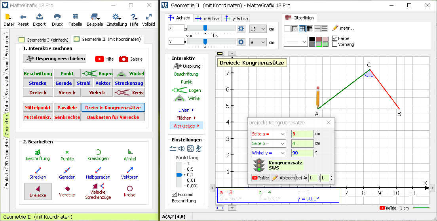Viewport: 437px width, 221px height.
Task: Toggle Foto mit Beschriftung checkbox
Action: [174, 194]
